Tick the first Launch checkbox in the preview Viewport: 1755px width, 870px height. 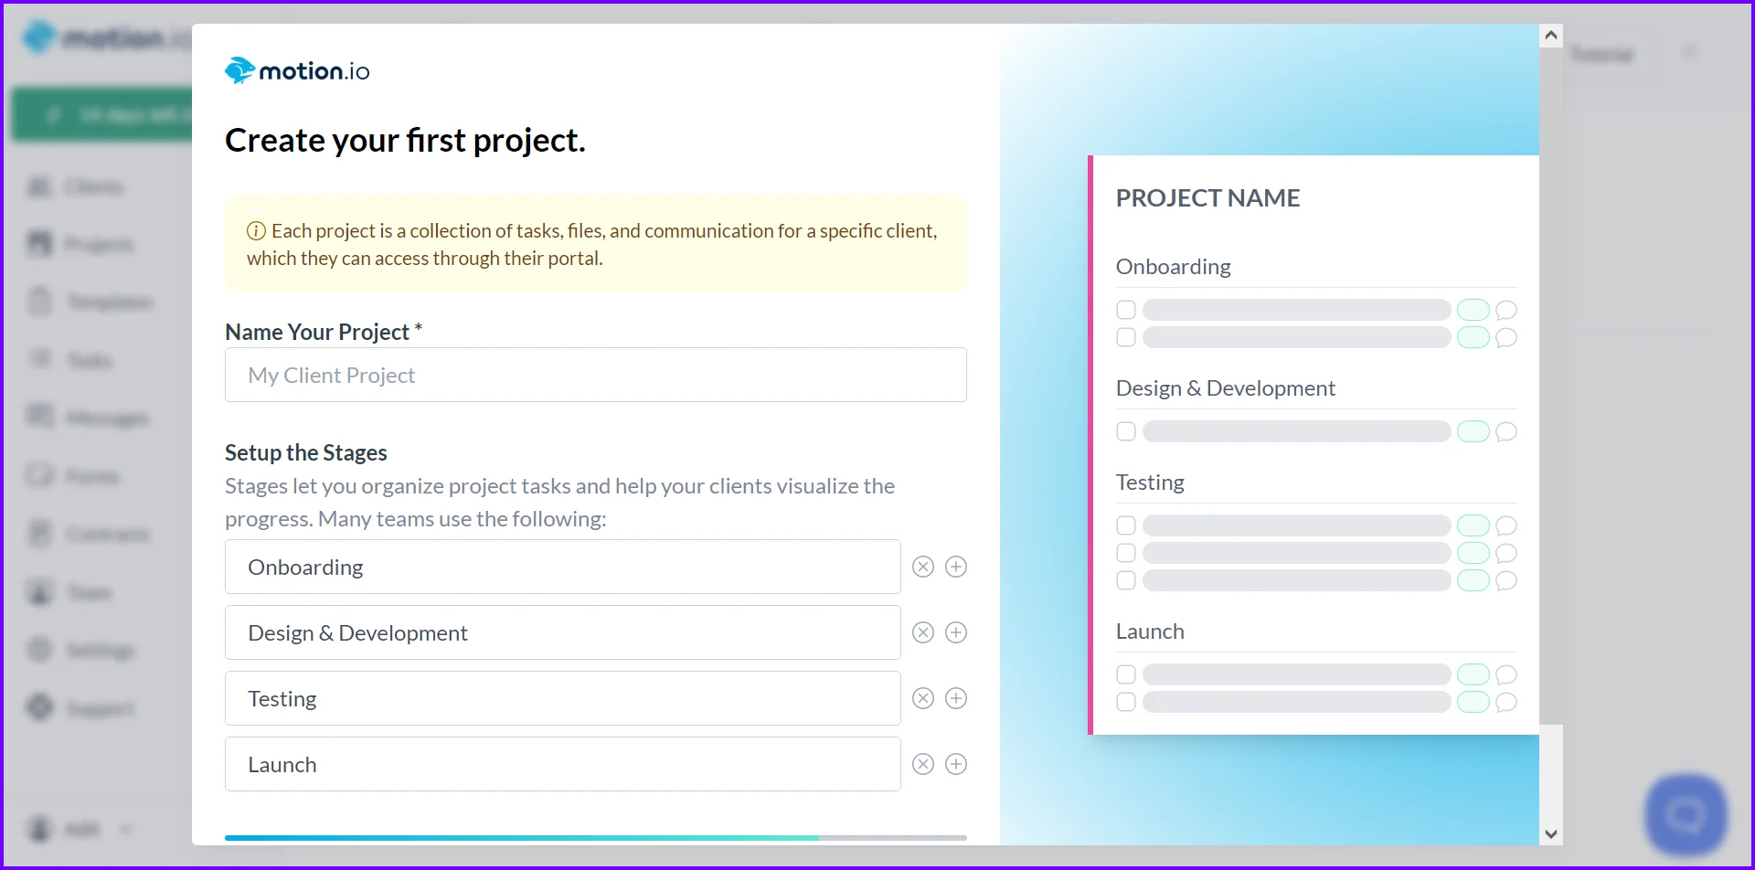coord(1125,674)
